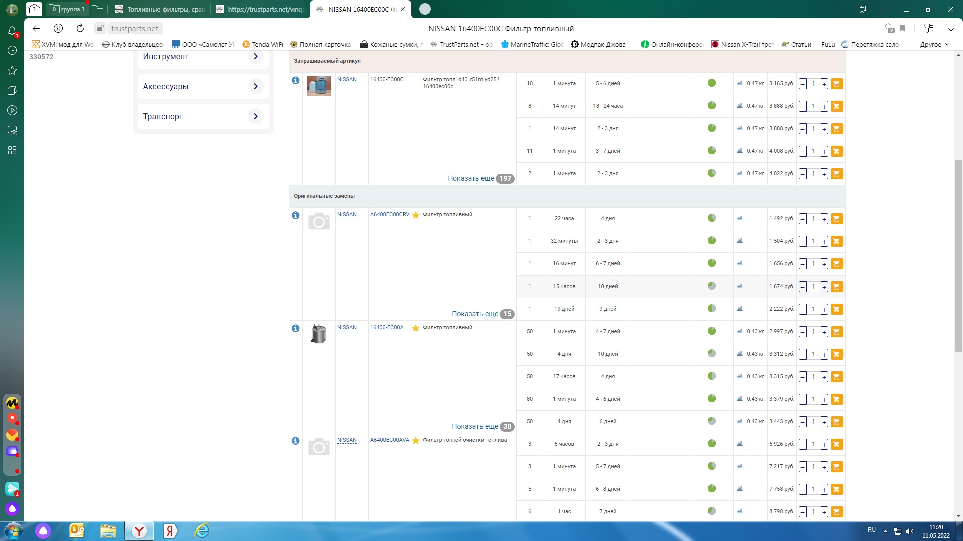This screenshot has width=963, height=541.
Task: Show 15 more offers for A6400EC00CRV
Action: [x=483, y=314]
